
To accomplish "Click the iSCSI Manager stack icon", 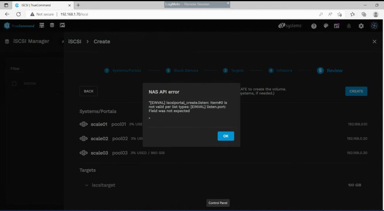I will coord(7,41).
